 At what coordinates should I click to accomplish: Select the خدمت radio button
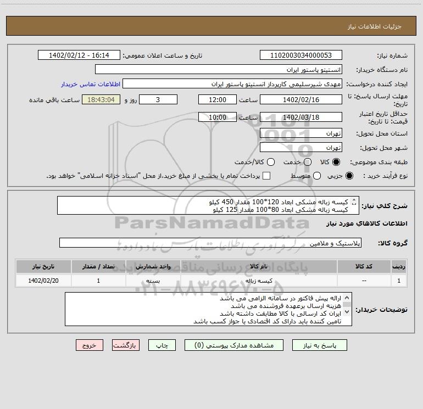click(x=308, y=162)
